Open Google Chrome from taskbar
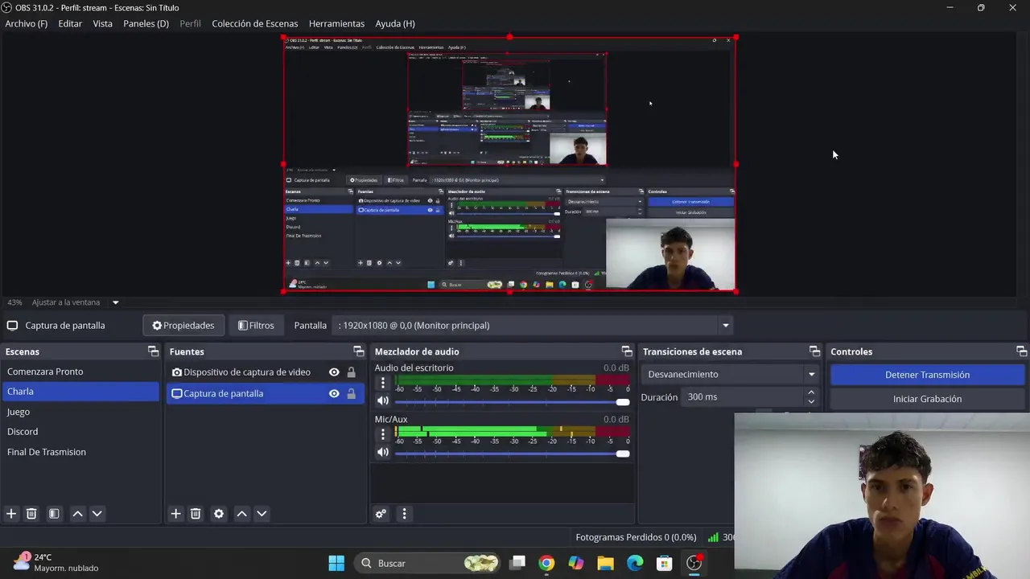 point(546,563)
